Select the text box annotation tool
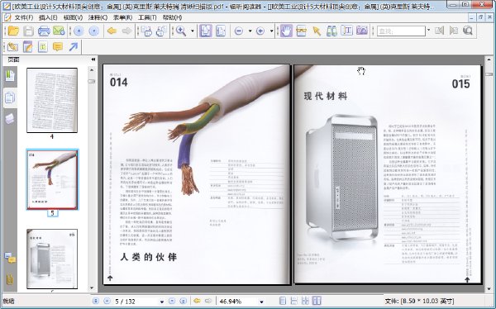496x309 pixels. 43,47
